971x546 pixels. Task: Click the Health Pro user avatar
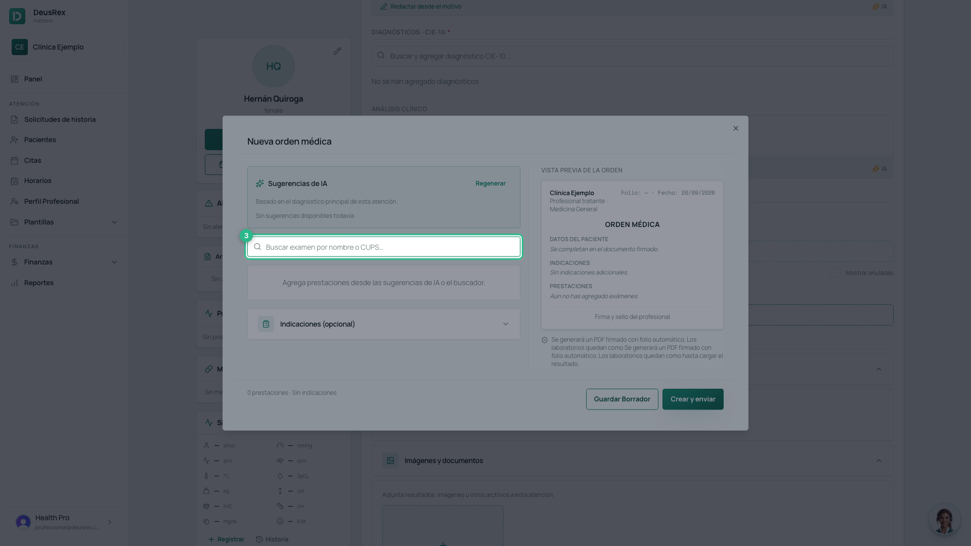(23, 522)
